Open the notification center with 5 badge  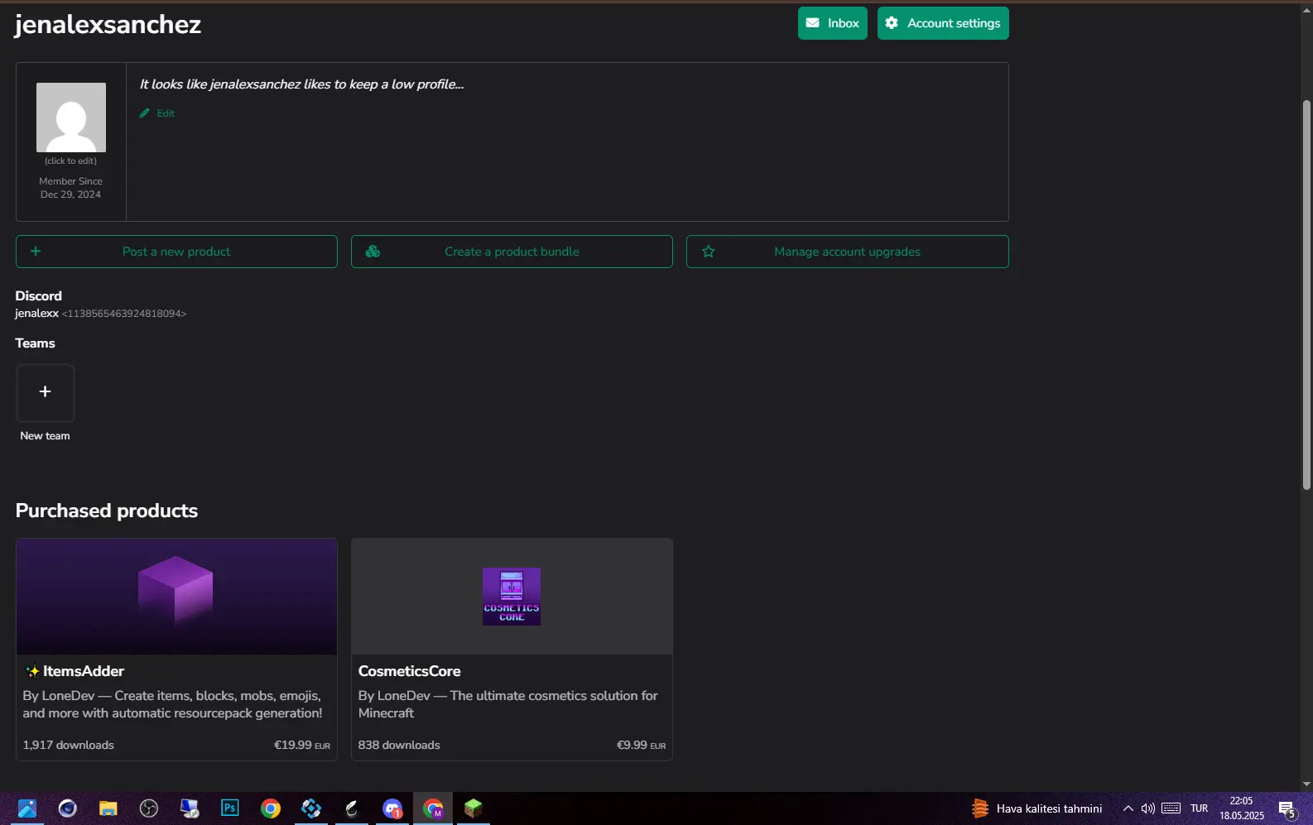pyautogui.click(x=1287, y=809)
